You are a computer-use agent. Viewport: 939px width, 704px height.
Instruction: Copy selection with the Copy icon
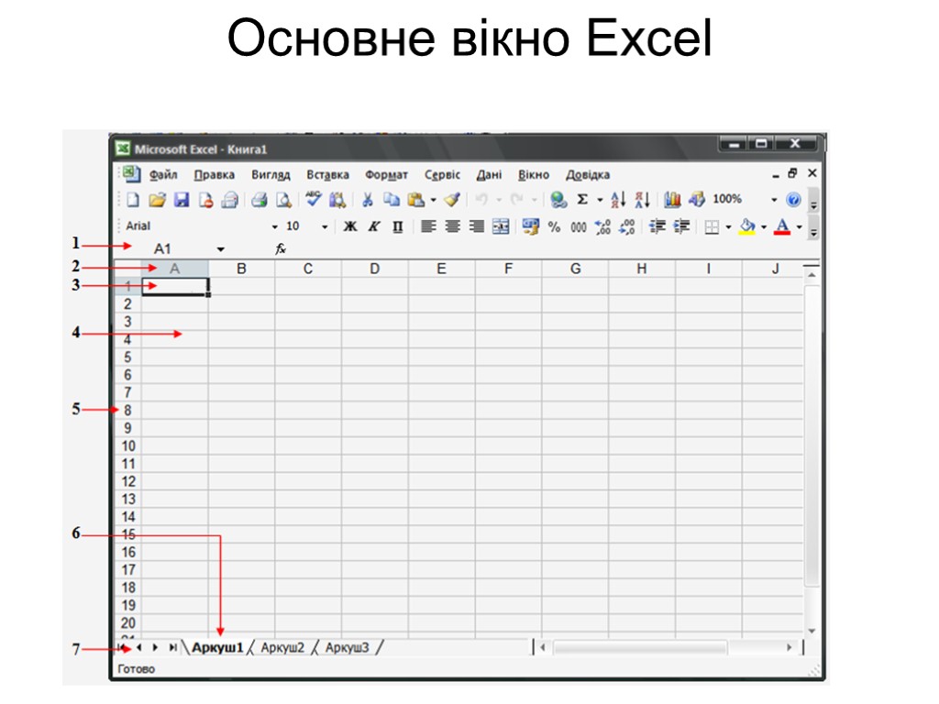click(x=392, y=200)
